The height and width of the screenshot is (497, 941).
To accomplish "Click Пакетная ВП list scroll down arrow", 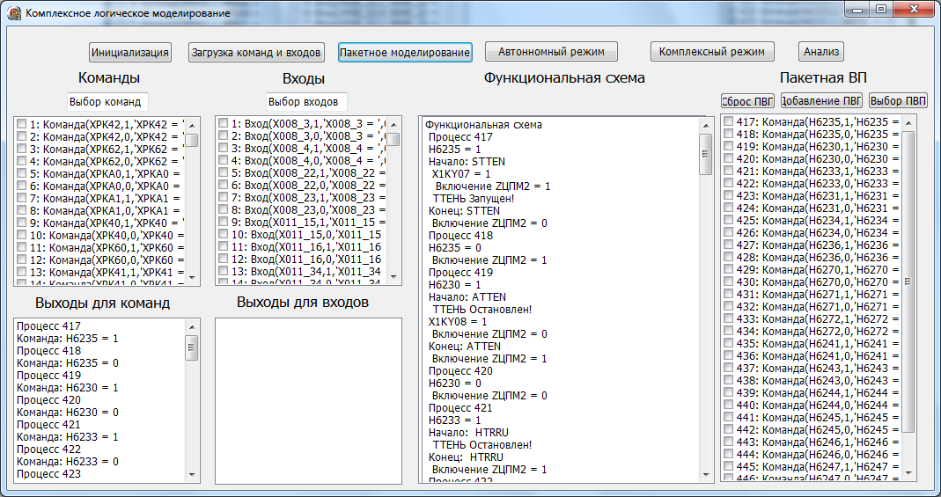I will [908, 471].
